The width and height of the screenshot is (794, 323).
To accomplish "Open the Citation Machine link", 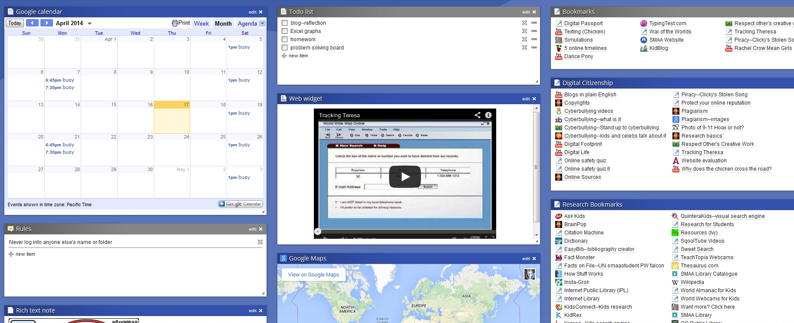I will [x=584, y=233].
